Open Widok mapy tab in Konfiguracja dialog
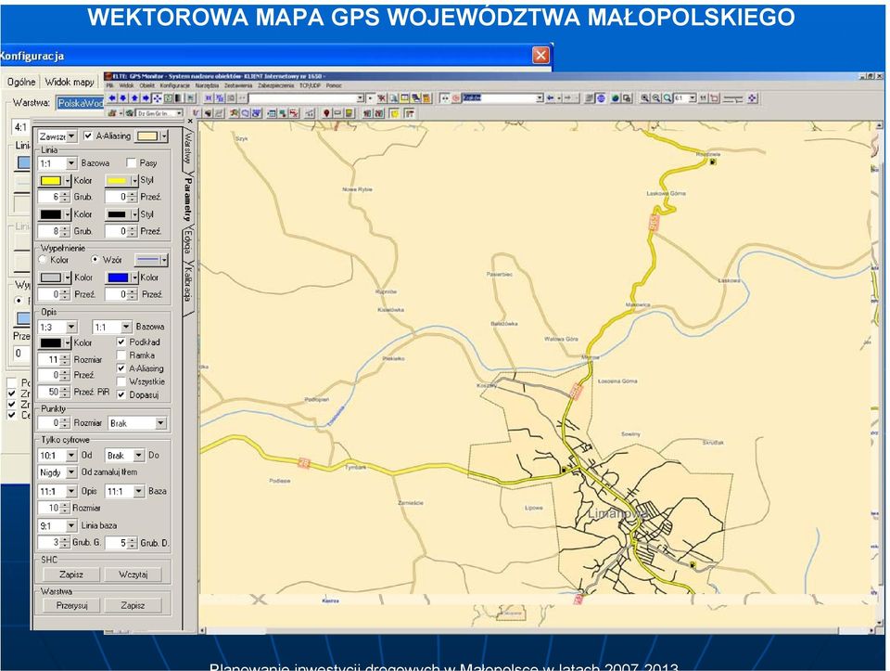Screen dimensions: 890x671 70,82
